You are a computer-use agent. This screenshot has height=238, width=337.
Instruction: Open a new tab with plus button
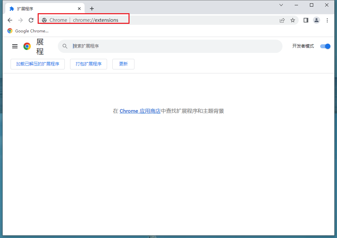tap(92, 9)
